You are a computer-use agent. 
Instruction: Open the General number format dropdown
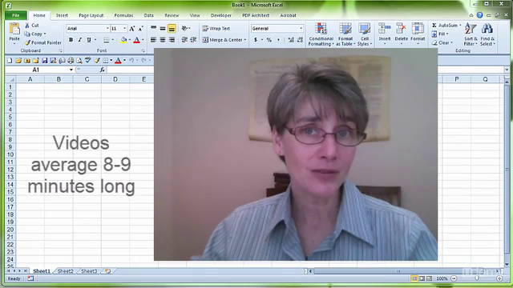(301, 29)
